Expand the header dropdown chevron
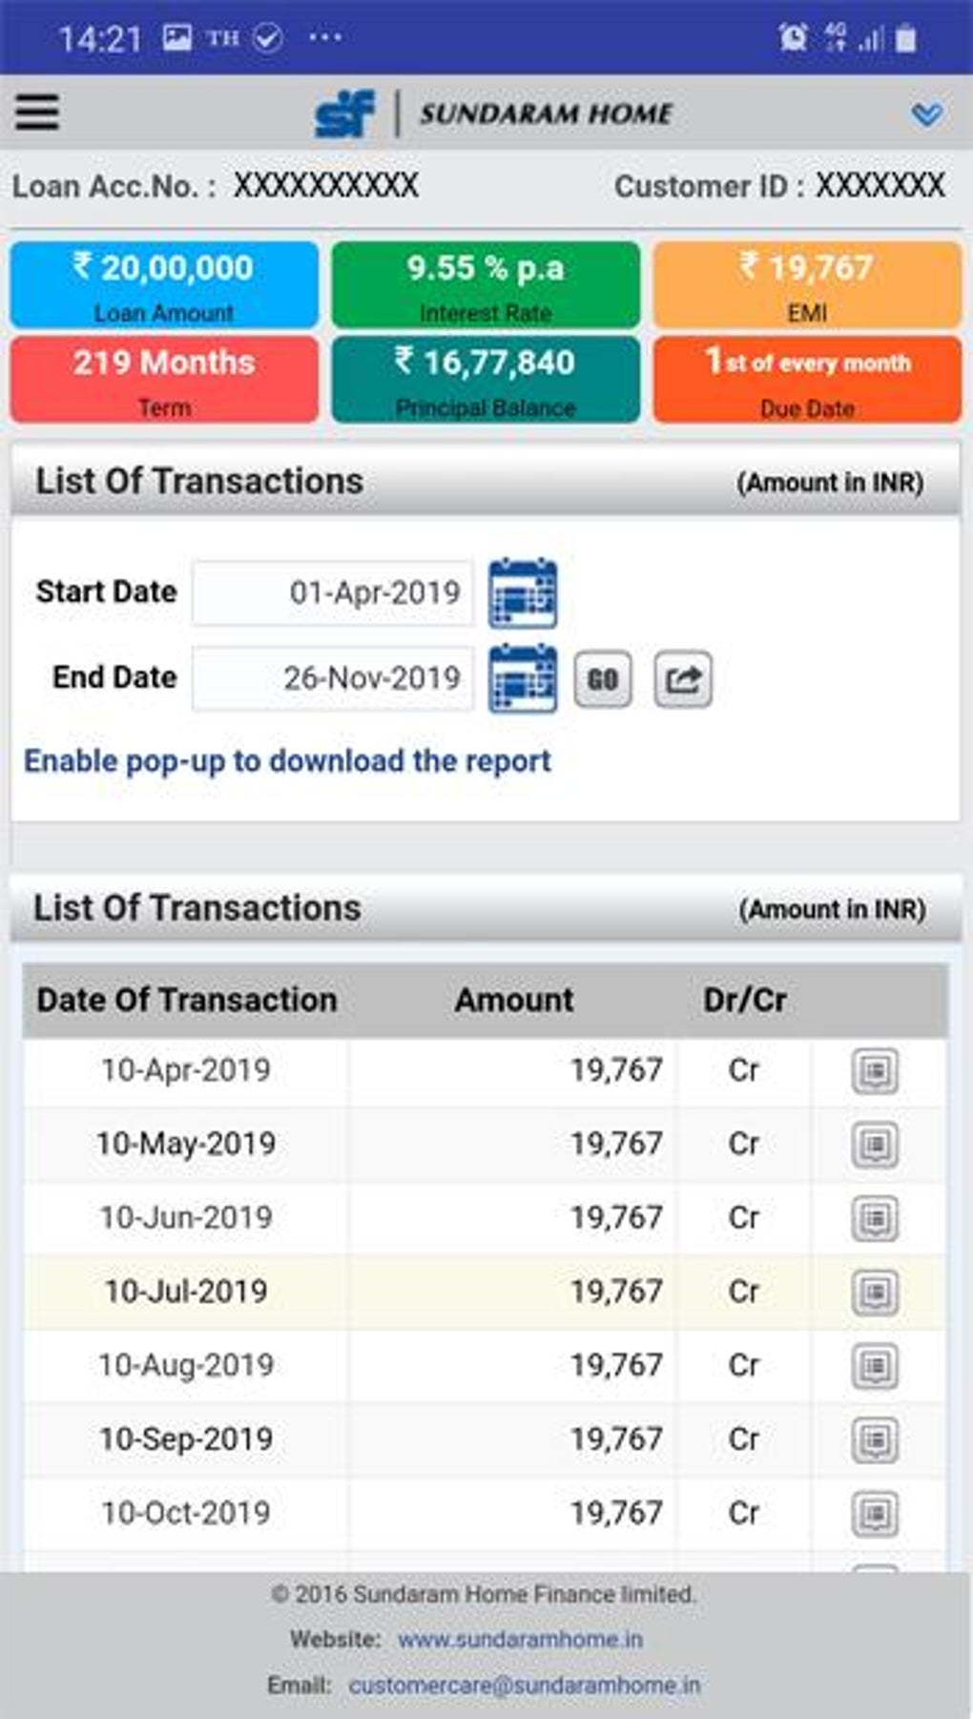Viewport: 973px width, 1719px height. point(926,115)
